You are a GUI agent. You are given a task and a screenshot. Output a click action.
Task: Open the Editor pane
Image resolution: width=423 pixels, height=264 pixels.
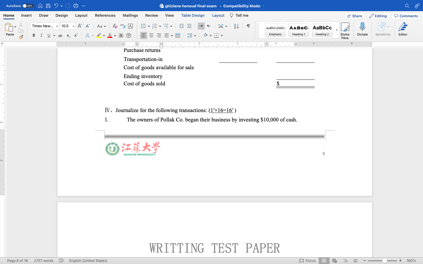point(403,29)
